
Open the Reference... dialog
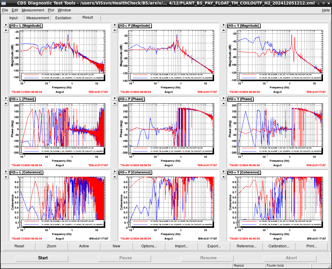click(247, 246)
